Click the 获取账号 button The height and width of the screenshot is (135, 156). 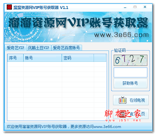(130, 83)
